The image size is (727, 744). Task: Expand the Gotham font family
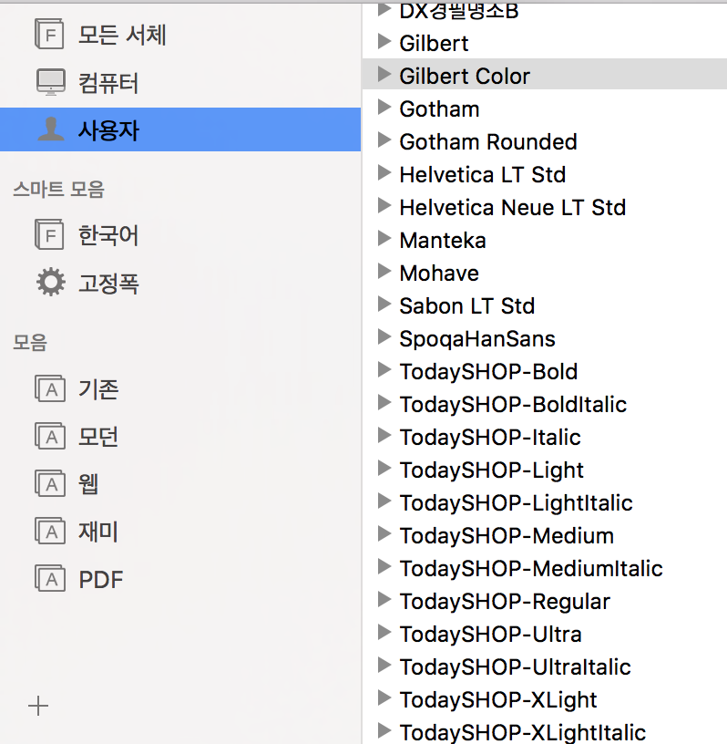click(384, 108)
